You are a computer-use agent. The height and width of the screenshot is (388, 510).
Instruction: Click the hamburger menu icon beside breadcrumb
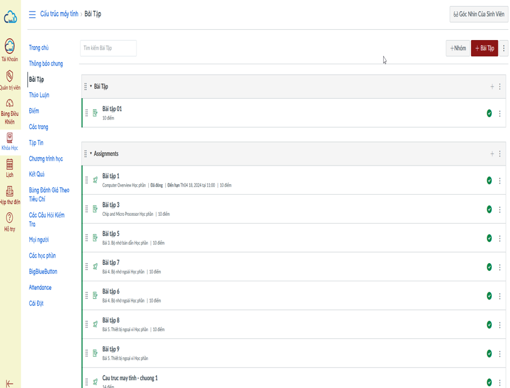[x=32, y=15]
